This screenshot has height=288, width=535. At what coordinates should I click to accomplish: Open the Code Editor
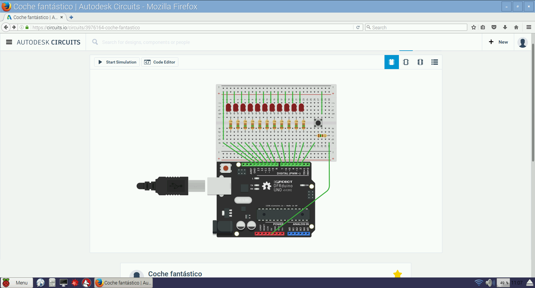pos(160,62)
